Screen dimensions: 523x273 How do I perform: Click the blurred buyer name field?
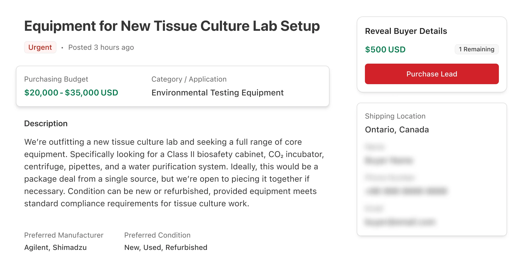click(x=389, y=161)
